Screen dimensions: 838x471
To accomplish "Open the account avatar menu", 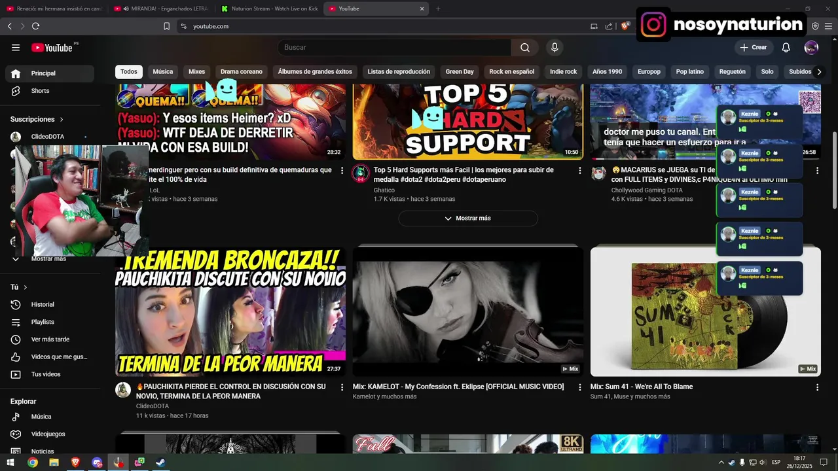I will [811, 47].
